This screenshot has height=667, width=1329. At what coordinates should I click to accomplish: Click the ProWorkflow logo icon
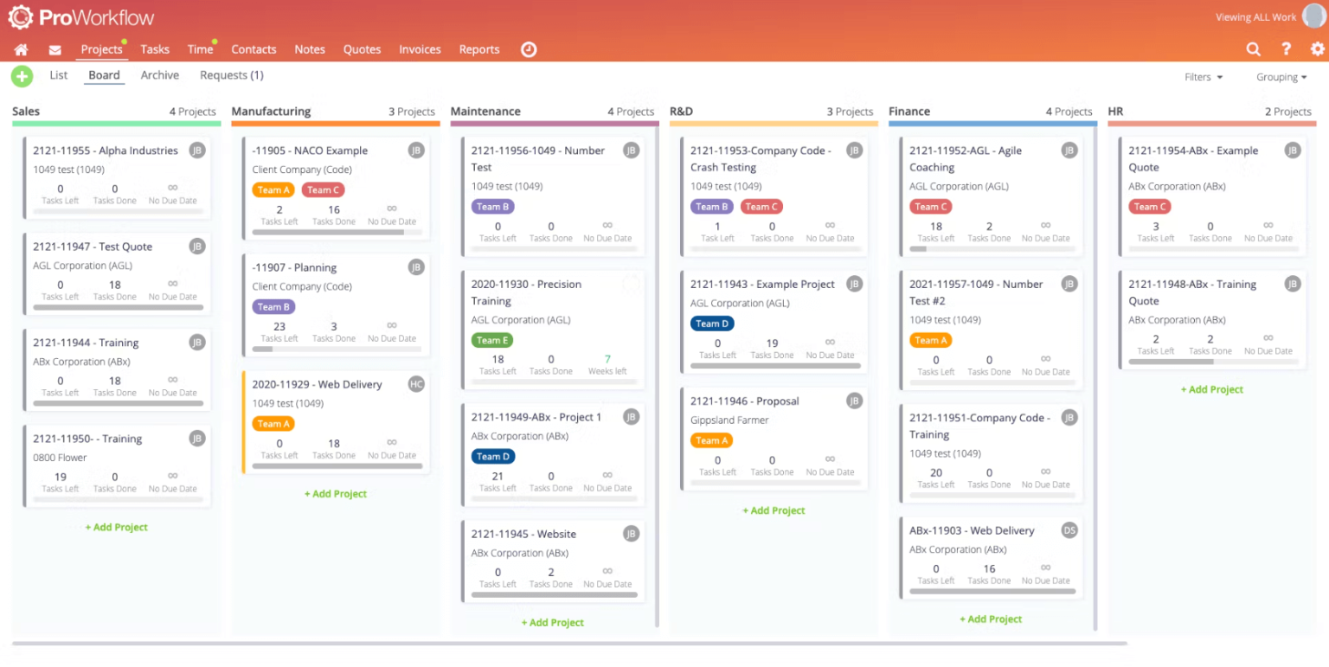point(21,16)
